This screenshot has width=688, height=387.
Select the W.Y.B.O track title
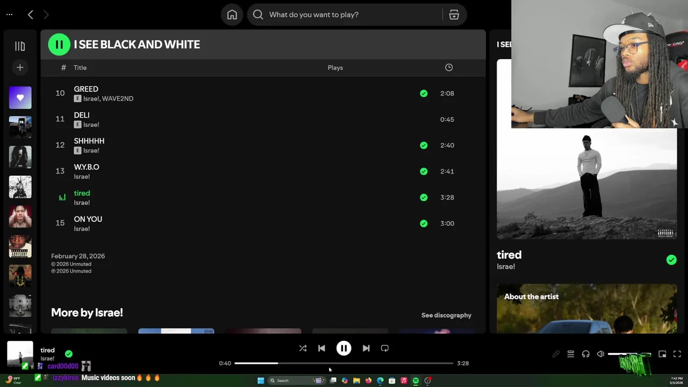click(x=87, y=167)
